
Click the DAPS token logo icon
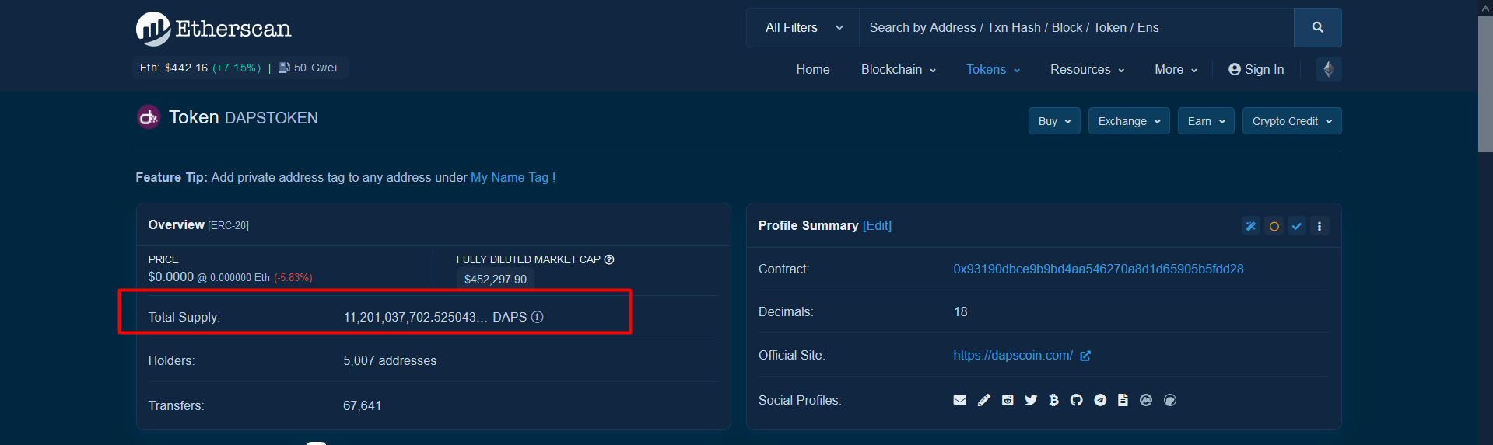[149, 117]
